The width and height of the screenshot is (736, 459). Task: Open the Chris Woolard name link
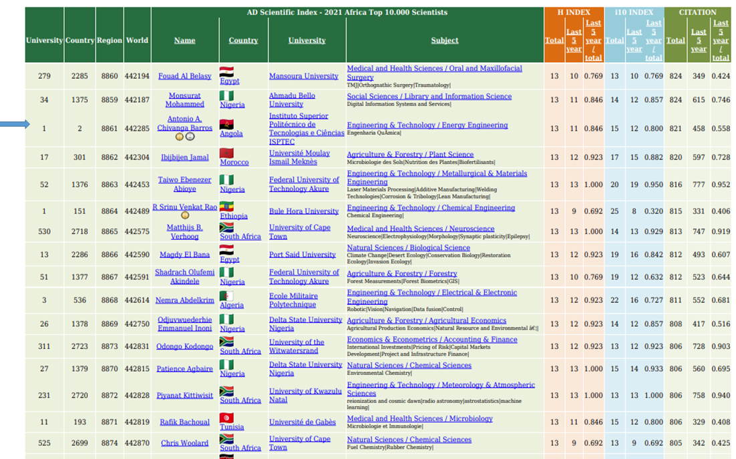(185, 443)
